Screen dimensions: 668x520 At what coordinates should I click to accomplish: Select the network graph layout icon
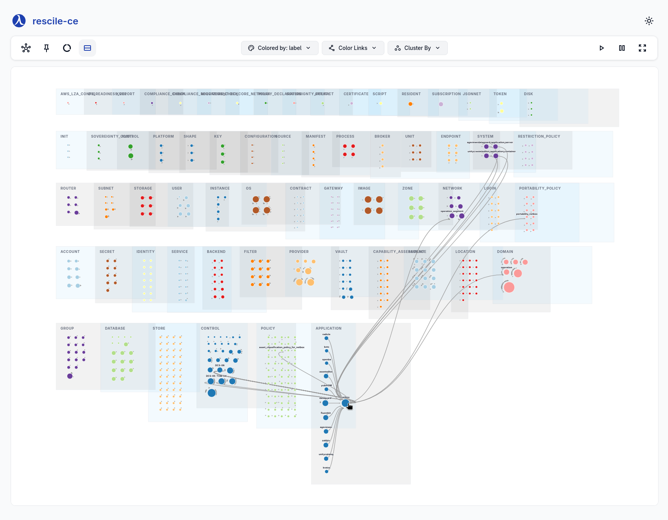[x=26, y=48]
